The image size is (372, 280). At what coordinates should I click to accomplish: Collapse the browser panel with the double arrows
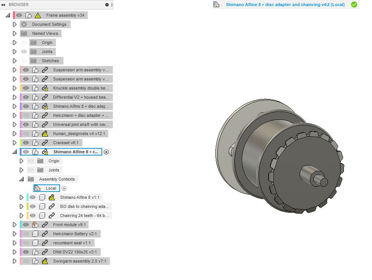pyautogui.click(x=3, y=5)
